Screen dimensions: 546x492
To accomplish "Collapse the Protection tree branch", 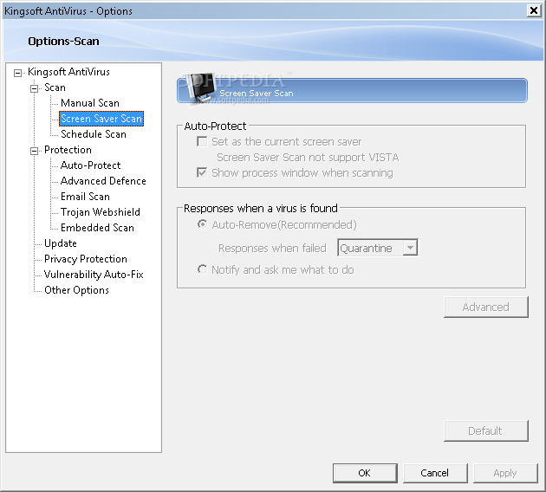I will click(x=34, y=151).
